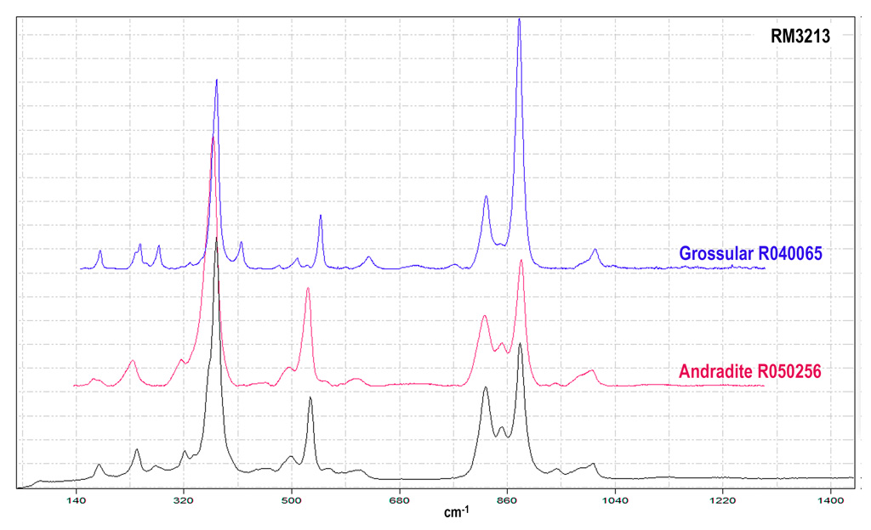The height and width of the screenshot is (530, 871).
Task: Click the 500 tick label on x-axis
Action: (292, 499)
